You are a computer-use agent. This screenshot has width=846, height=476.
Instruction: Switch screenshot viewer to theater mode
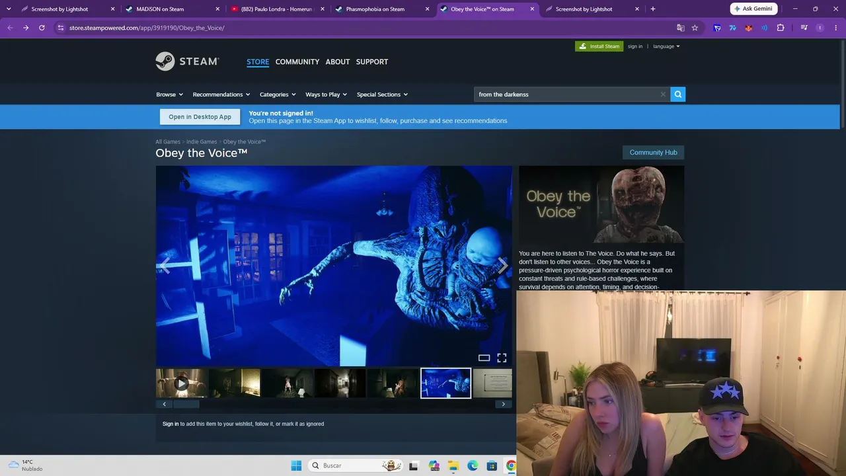[x=484, y=358]
